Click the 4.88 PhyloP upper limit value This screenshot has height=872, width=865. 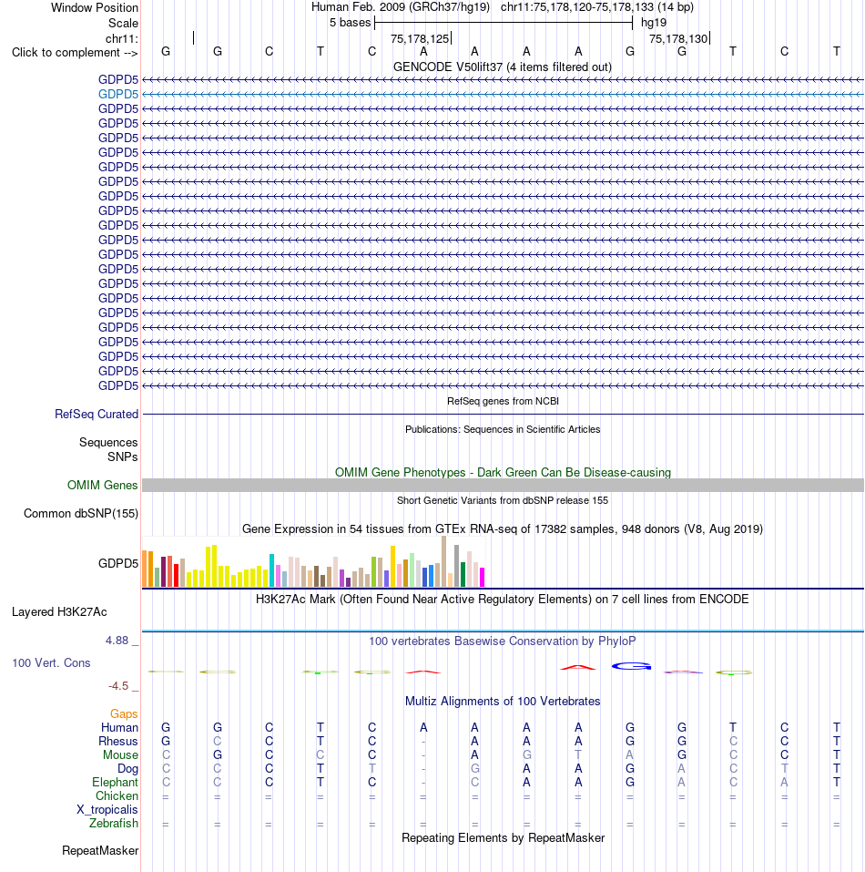(117, 640)
